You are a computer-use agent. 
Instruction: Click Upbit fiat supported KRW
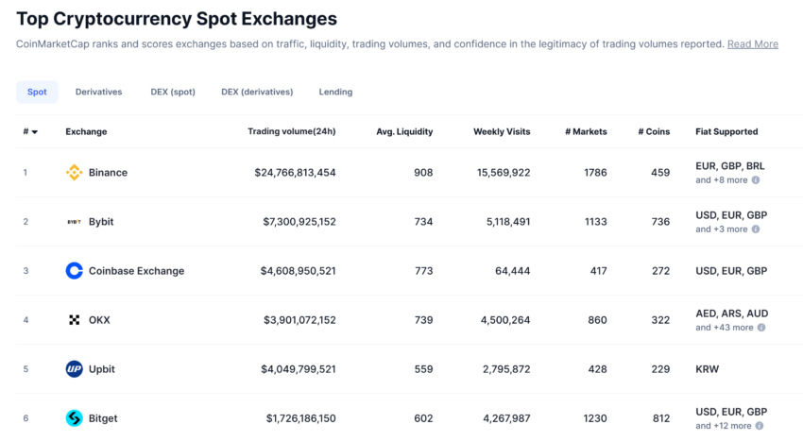(x=708, y=369)
